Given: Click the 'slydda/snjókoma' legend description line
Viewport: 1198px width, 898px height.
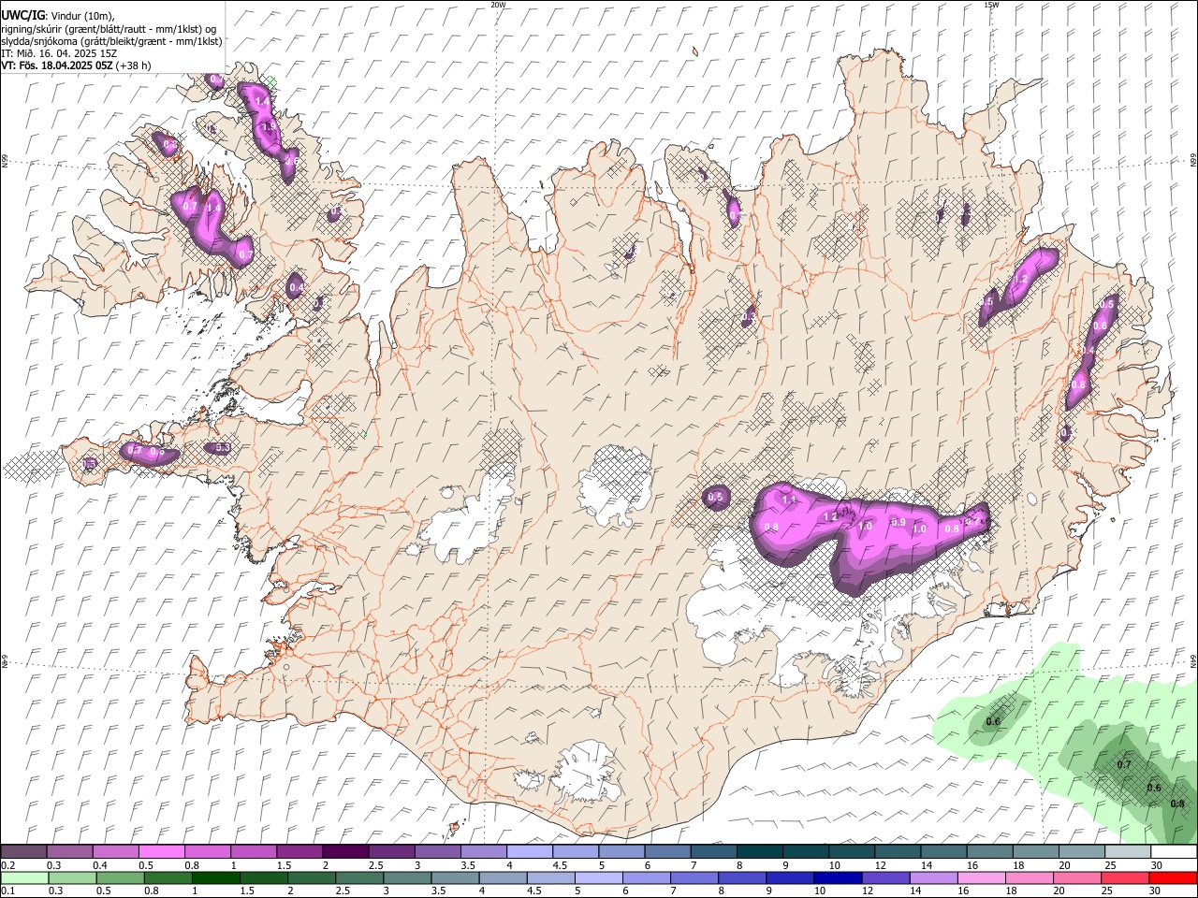Looking at the screenshot, I should tap(111, 41).
